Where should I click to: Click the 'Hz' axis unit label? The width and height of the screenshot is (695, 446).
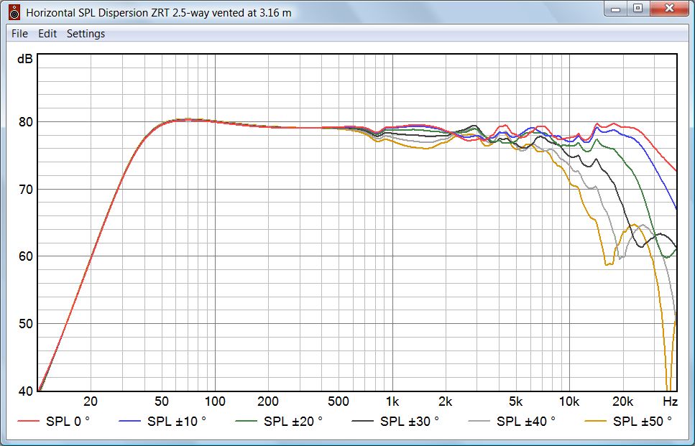point(670,401)
